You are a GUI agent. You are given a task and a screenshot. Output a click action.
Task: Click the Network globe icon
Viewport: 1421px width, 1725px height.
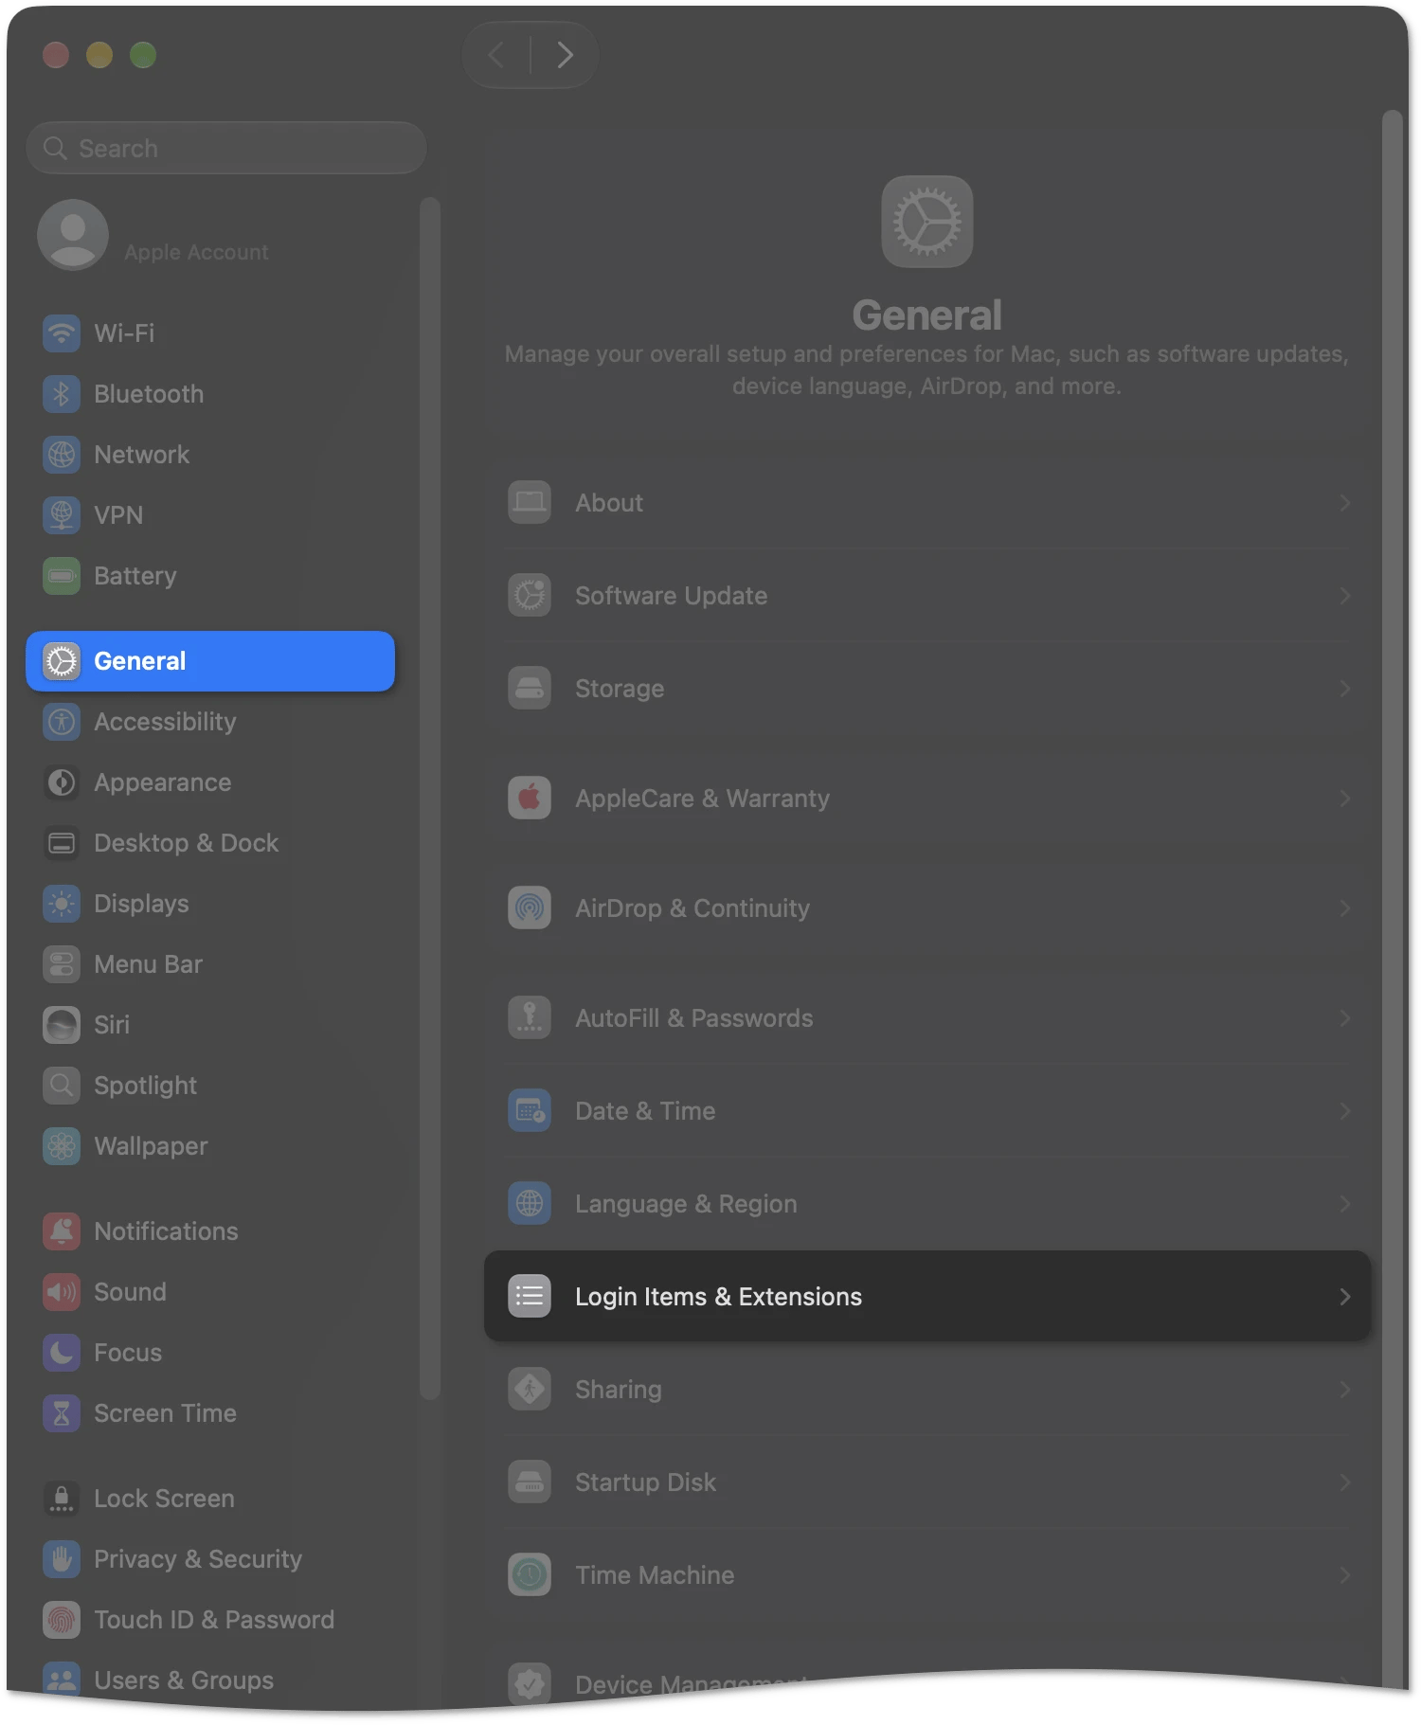[x=62, y=455]
